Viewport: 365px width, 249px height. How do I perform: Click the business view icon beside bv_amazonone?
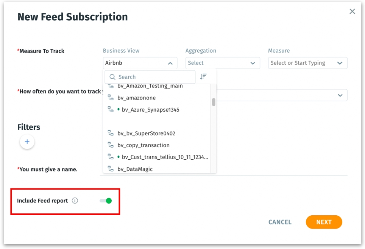tap(111, 98)
